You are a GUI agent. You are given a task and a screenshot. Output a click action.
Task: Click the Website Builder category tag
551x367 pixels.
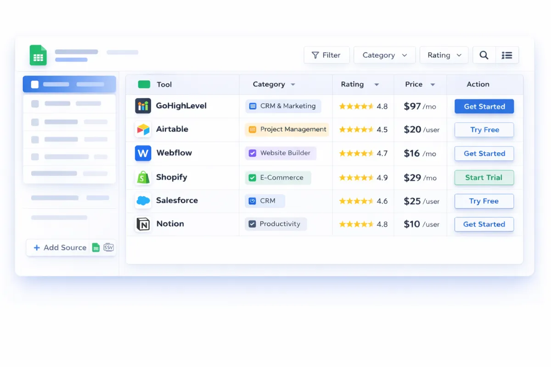(x=281, y=153)
